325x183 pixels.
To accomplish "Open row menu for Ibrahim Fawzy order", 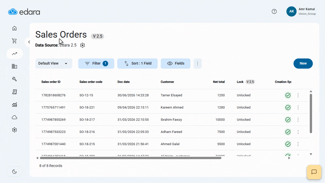I will tap(298, 120).
